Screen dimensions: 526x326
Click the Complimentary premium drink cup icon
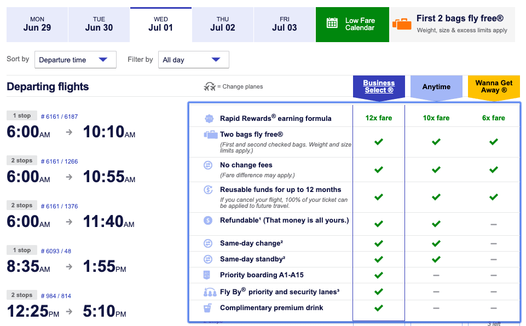[207, 308]
